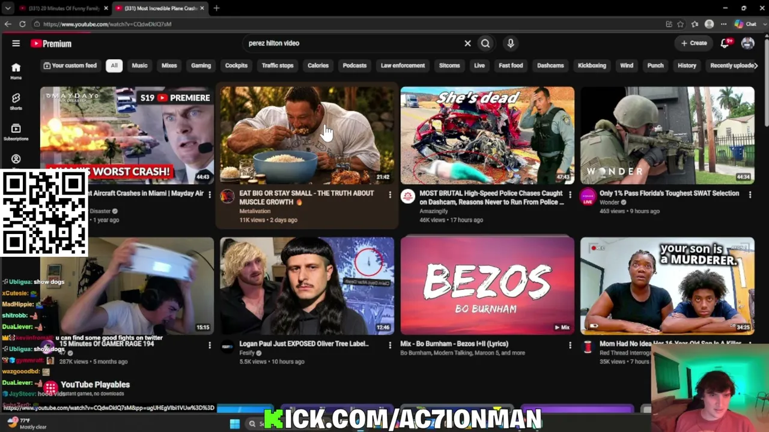Screen dimensions: 769x432
Task: Select the Your custom feed chip
Action: [x=70, y=65]
